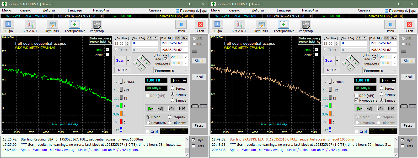Image resolution: width=418 pixels, height=158 pixels.
Task: Click the Журналы icon in right window
Action: [x=261, y=25]
